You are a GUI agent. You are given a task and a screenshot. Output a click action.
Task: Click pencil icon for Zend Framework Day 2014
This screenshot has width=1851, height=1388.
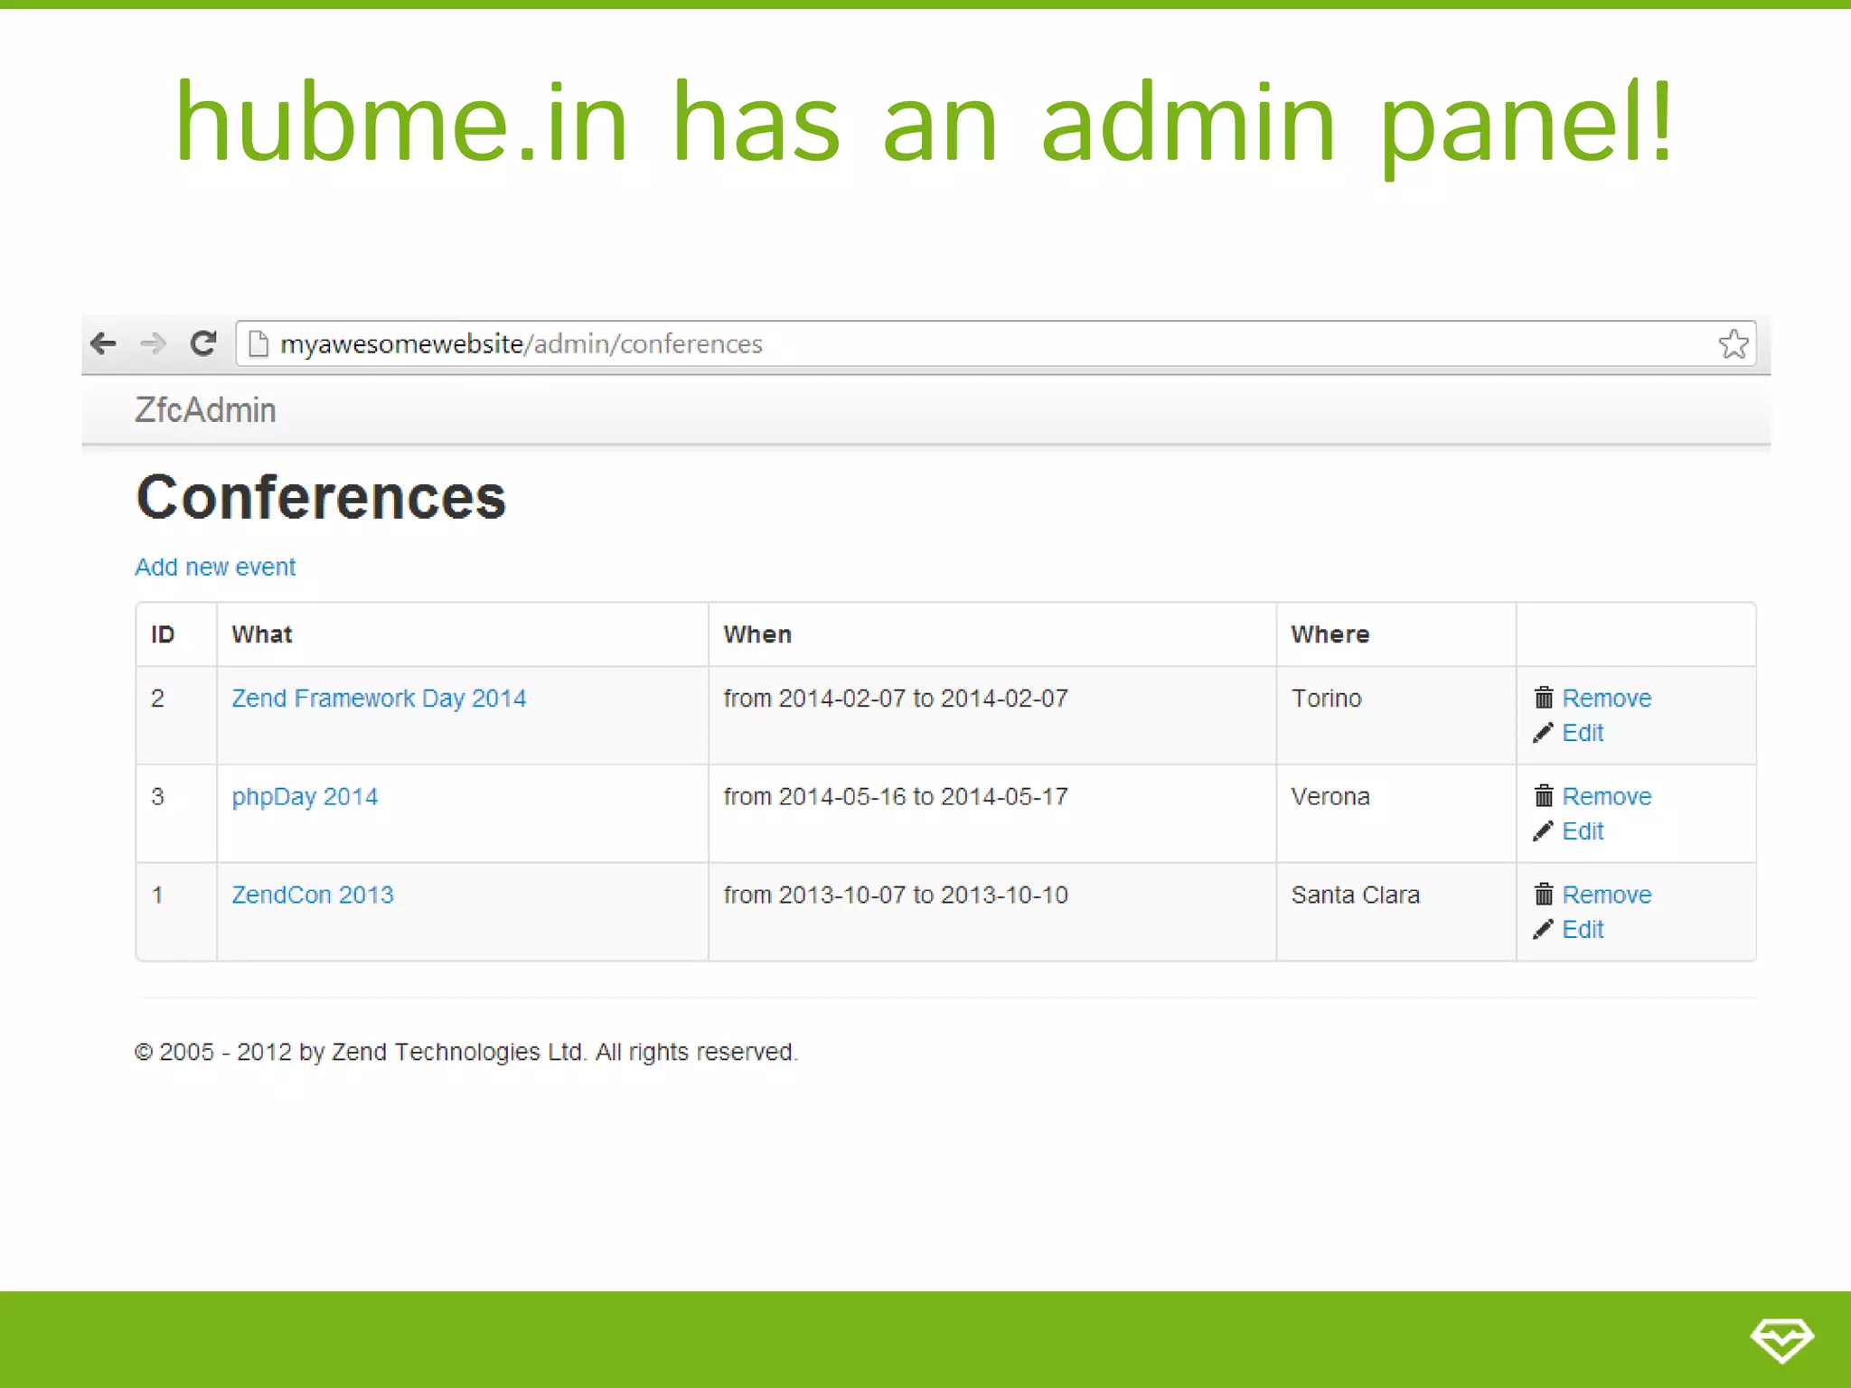(x=1543, y=733)
